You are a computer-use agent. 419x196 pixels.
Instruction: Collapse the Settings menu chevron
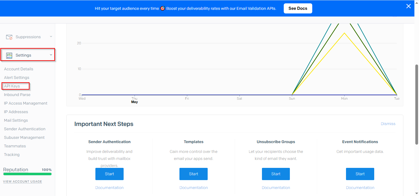tap(51, 55)
